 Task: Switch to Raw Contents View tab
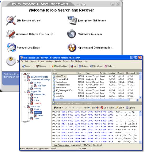(x=61, y=145)
